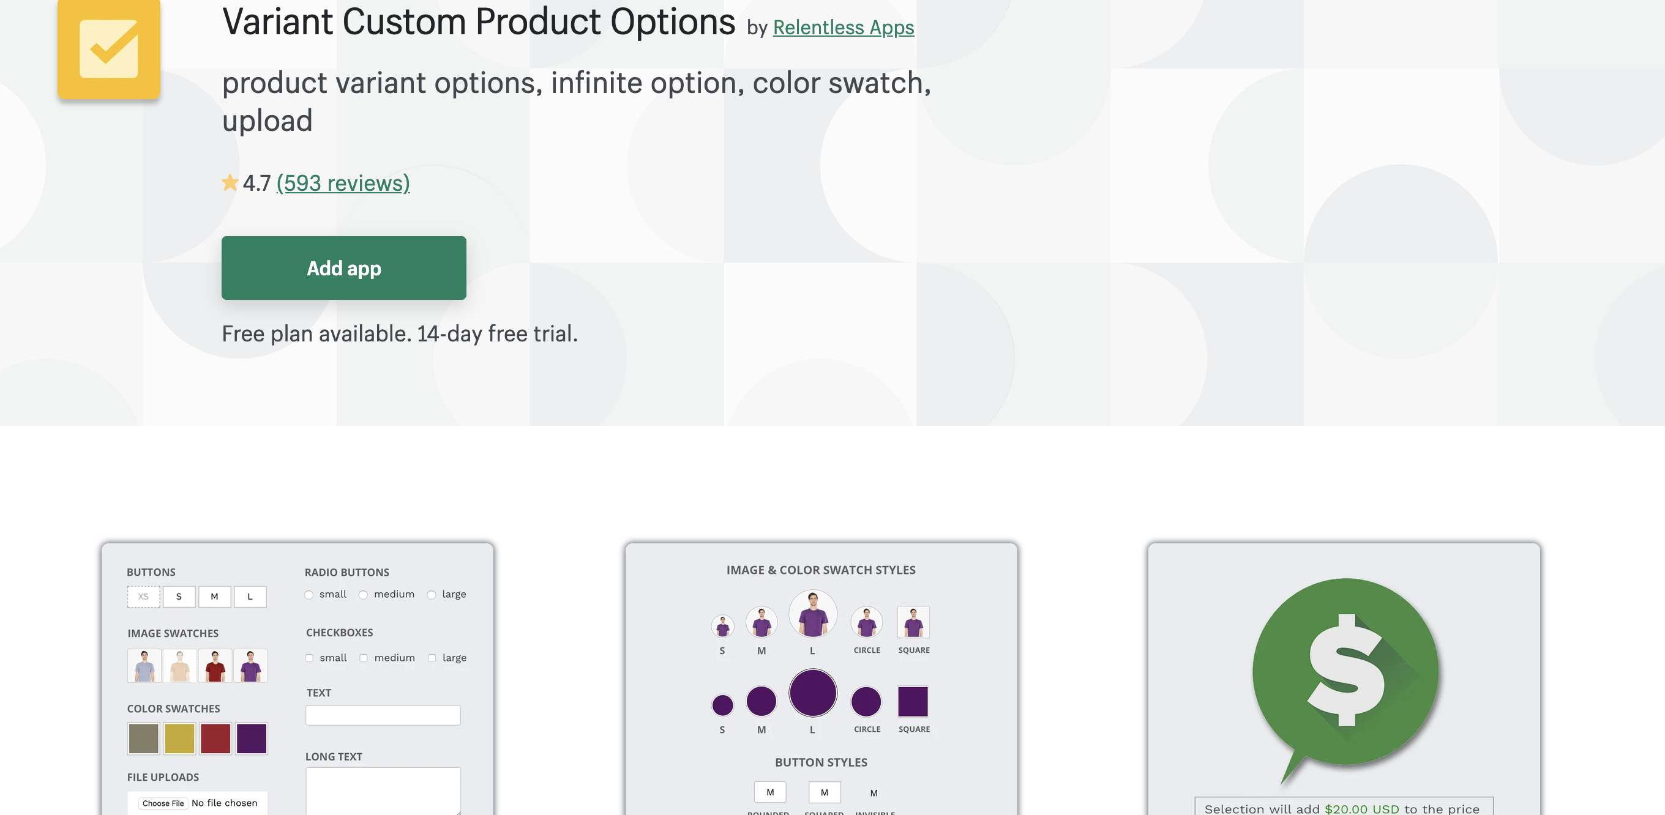This screenshot has height=815, width=1665.
Task: Select the 'small' radio button
Action: point(309,595)
